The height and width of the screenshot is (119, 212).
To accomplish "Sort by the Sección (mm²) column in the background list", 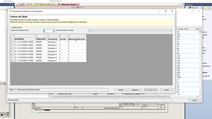I will coord(183,29).
